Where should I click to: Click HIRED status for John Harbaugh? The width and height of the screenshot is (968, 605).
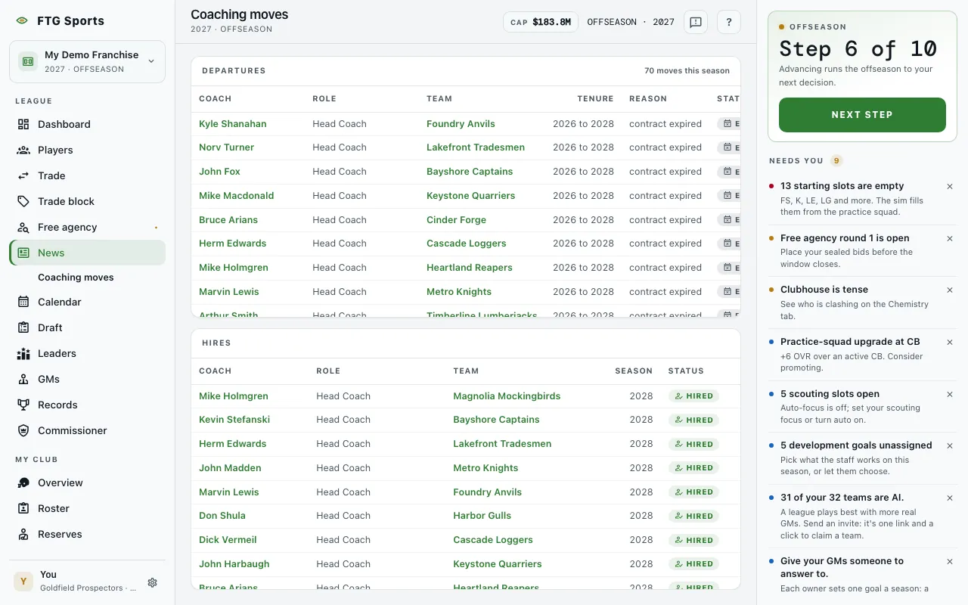tap(693, 564)
